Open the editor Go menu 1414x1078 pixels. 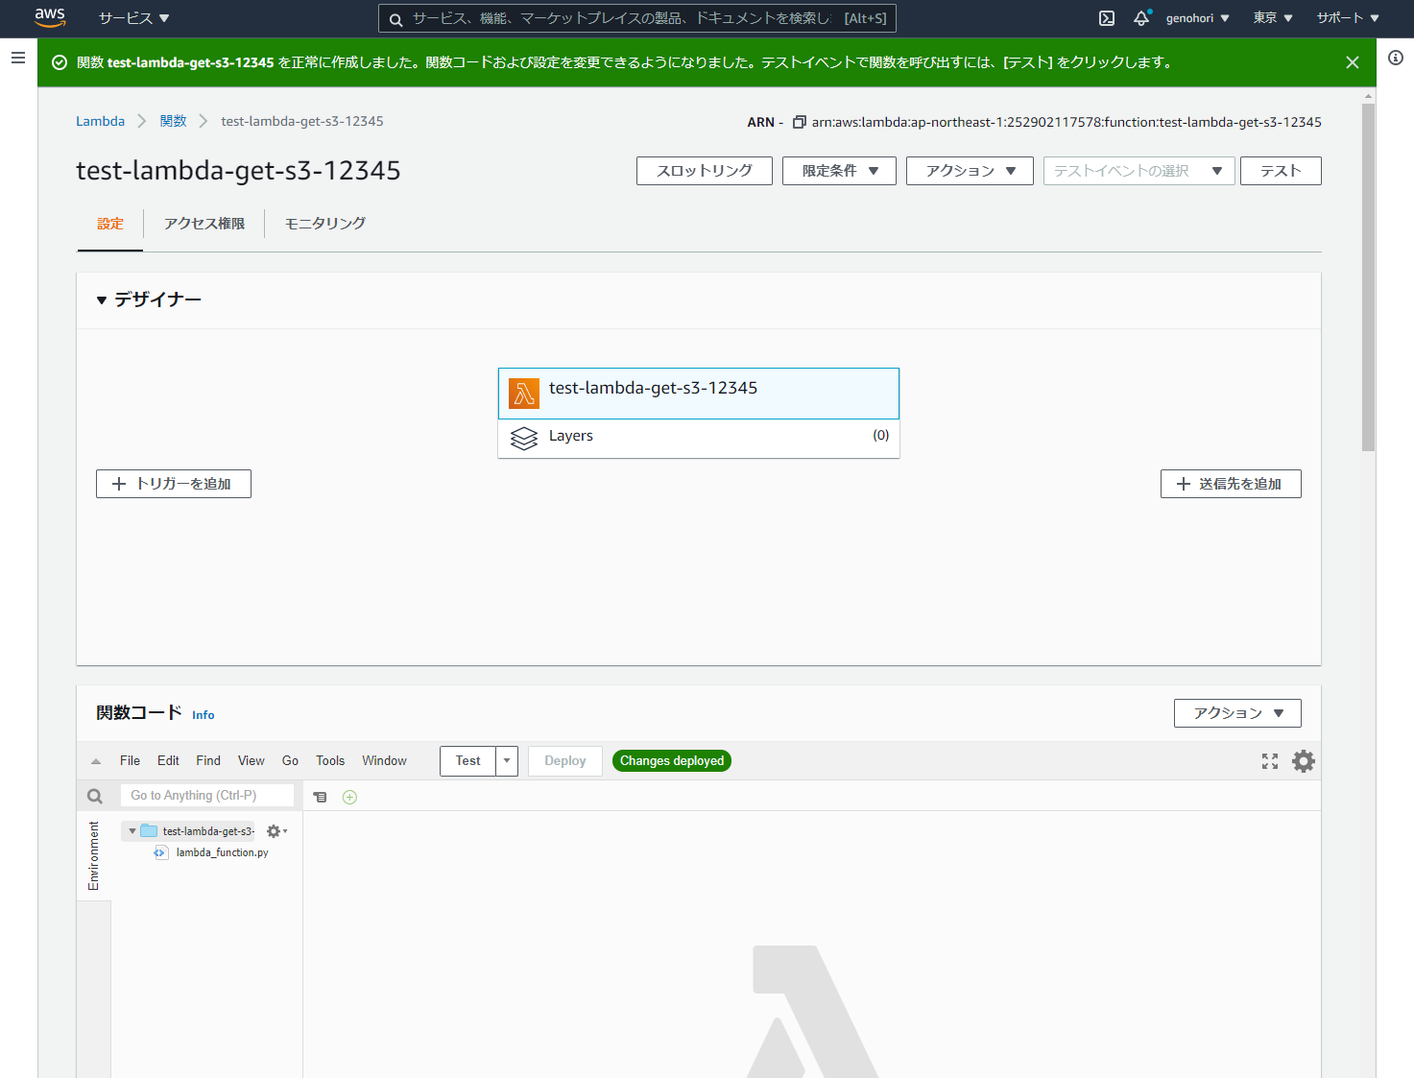290,761
